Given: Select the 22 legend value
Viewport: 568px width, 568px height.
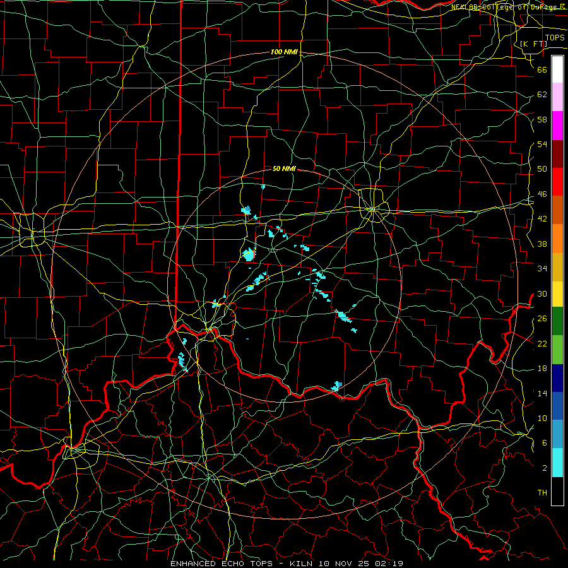Looking at the screenshot, I should pos(542,343).
